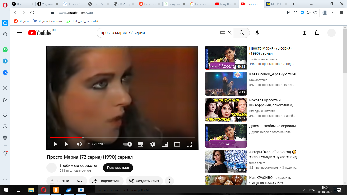The image size is (347, 195).
Task: Open Windows Start menu
Action: pos(6,190)
